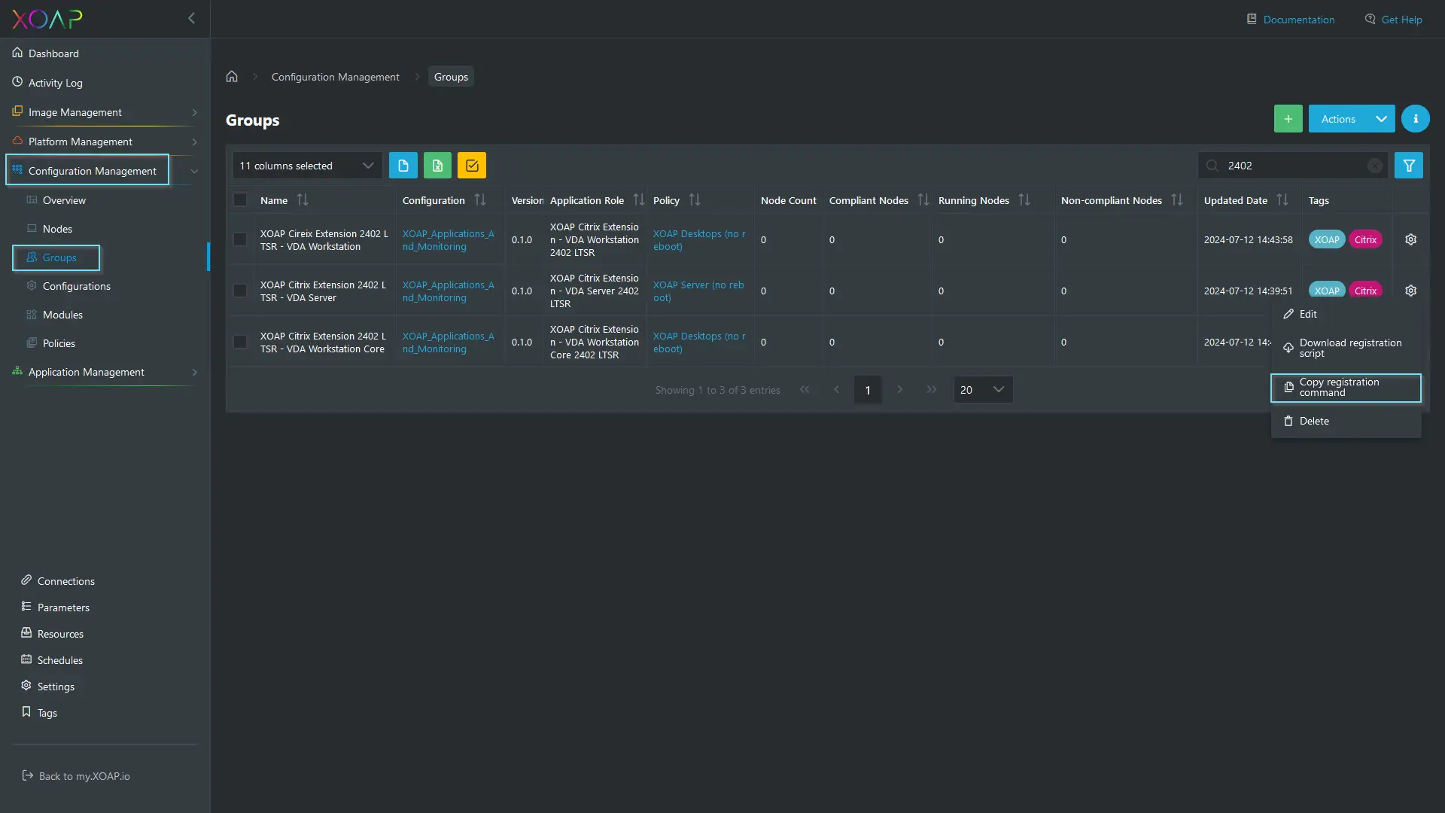Go back to my.XOAP.io
This screenshot has height=813, width=1445.
[76, 776]
